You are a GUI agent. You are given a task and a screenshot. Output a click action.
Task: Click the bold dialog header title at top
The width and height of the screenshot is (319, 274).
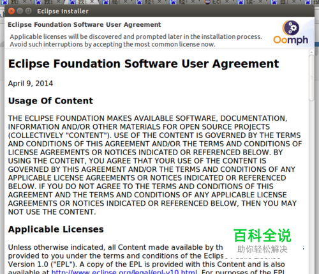tap(84, 25)
